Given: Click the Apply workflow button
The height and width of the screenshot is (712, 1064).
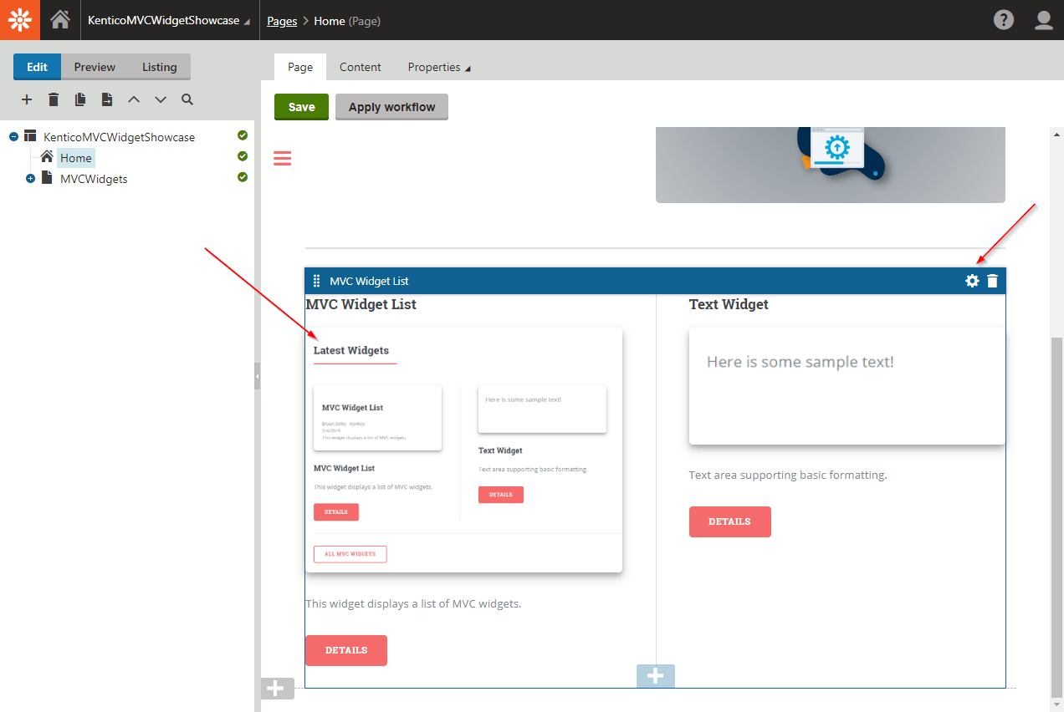Looking at the screenshot, I should [391, 107].
